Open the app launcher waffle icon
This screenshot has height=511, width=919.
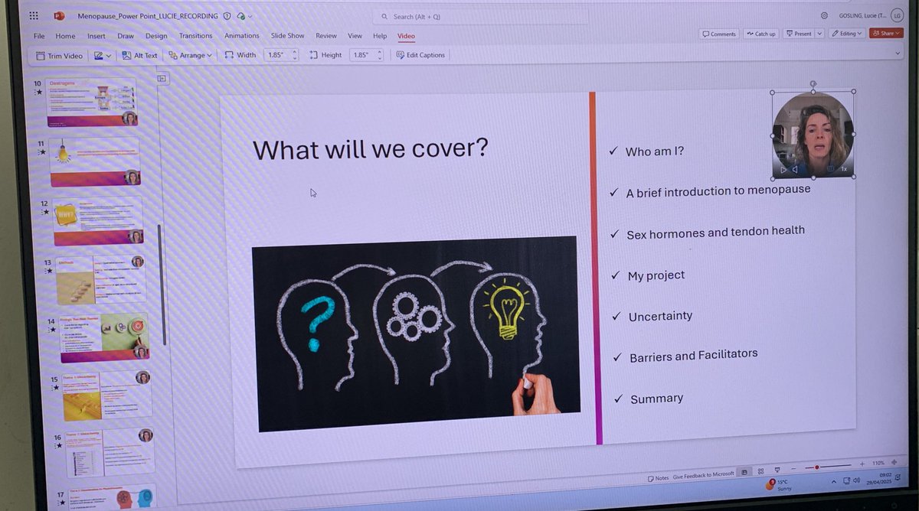tap(34, 15)
